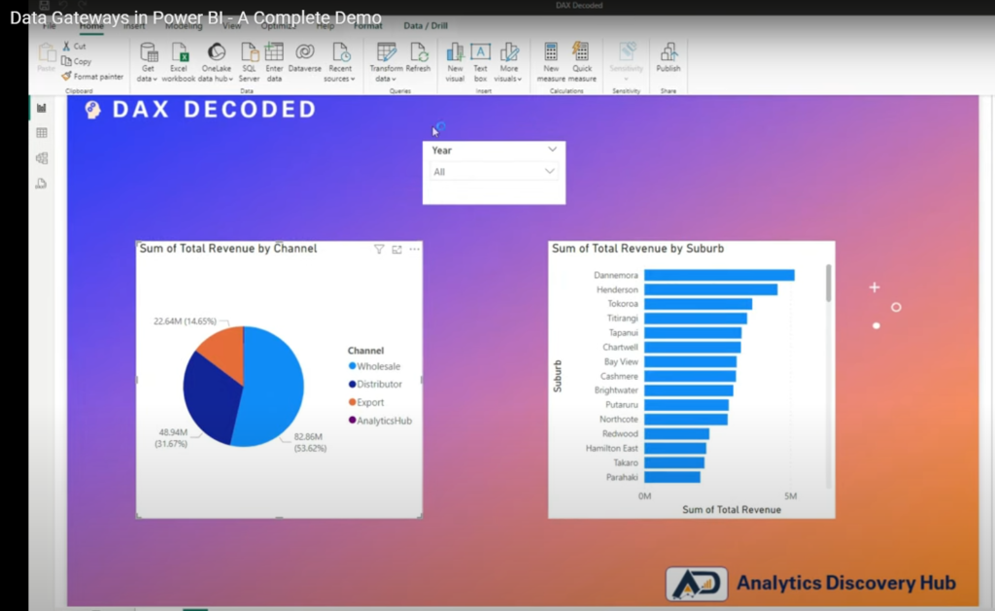Click Sum of Total Revenue by Suburb title

pos(637,249)
